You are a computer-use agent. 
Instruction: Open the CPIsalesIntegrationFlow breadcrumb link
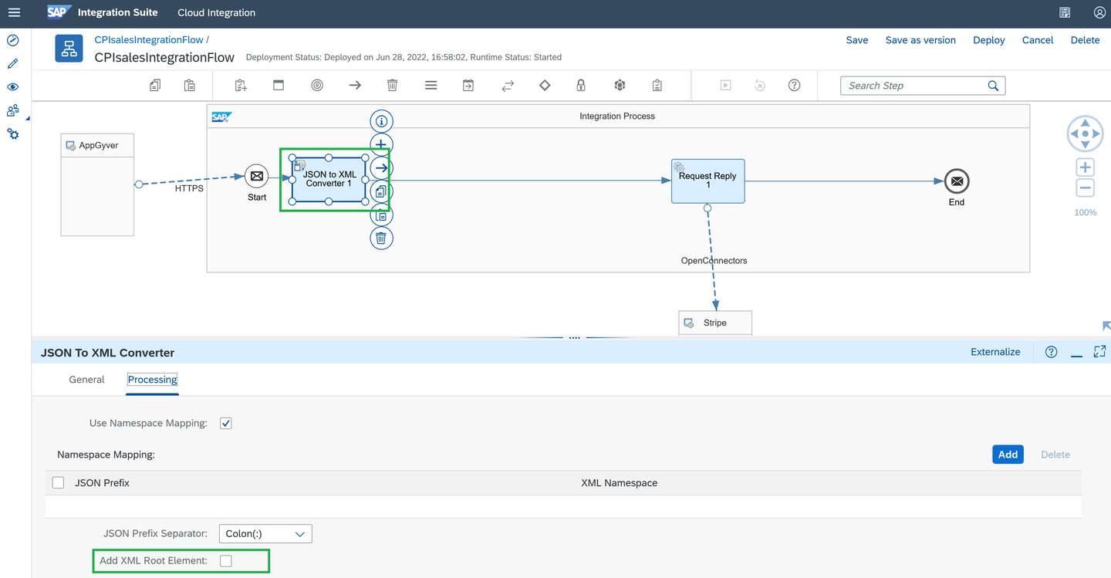[x=149, y=39]
